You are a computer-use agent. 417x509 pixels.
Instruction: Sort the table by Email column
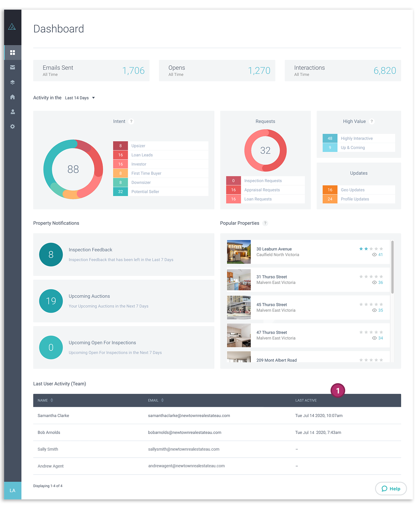click(x=162, y=400)
